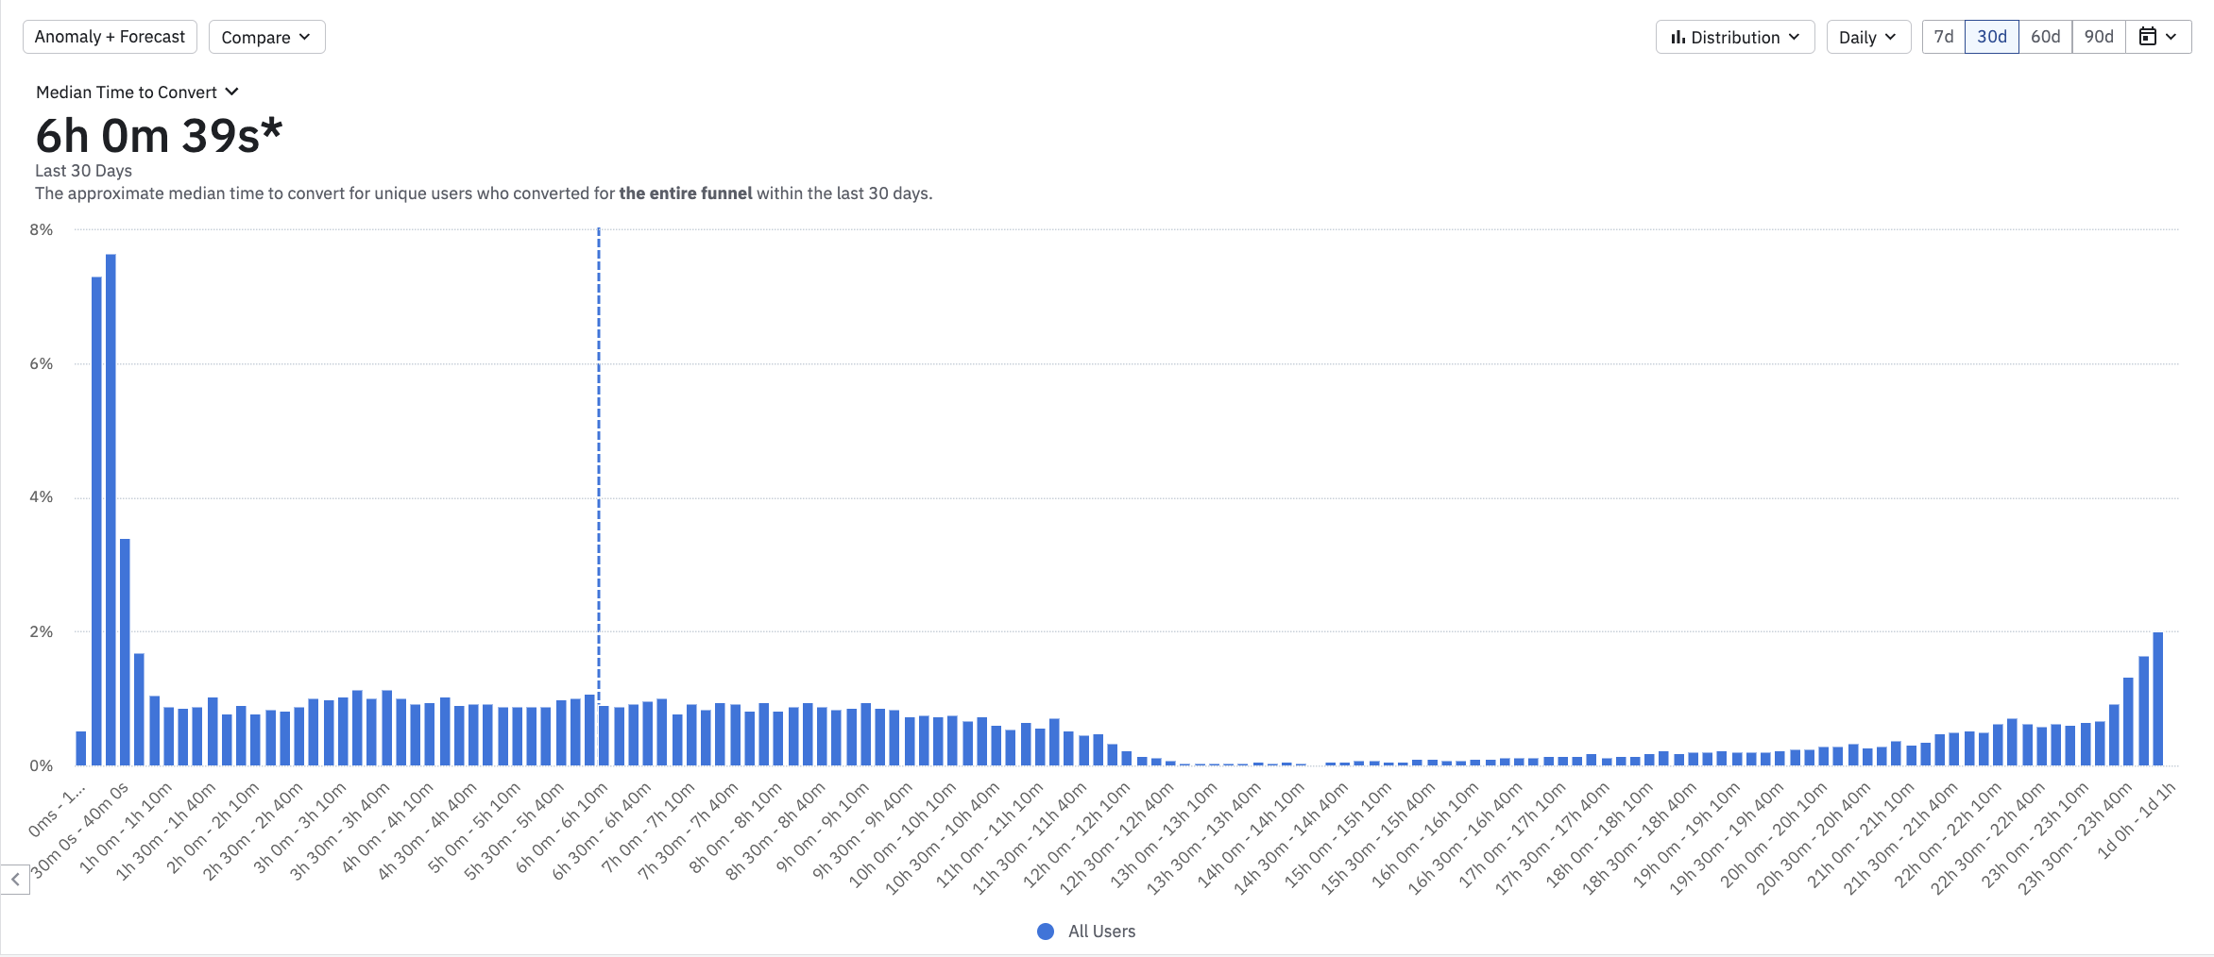Expand the Compare dropdown

[266, 37]
